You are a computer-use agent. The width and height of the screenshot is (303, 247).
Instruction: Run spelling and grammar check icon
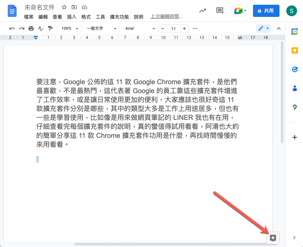40,29
